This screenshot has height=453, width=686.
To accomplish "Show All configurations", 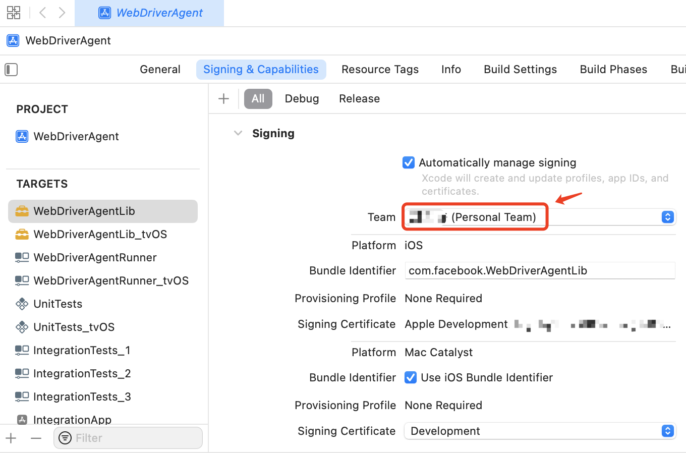I will point(258,98).
